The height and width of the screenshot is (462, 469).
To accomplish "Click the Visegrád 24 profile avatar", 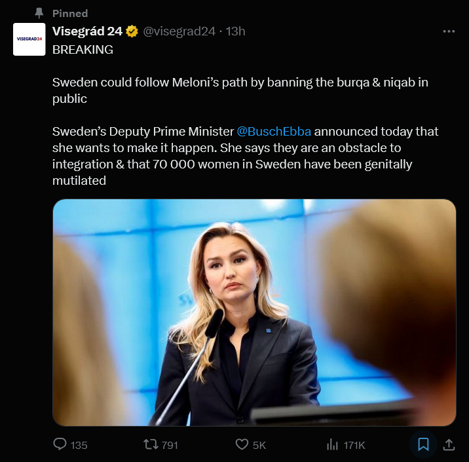I will tap(29, 39).
